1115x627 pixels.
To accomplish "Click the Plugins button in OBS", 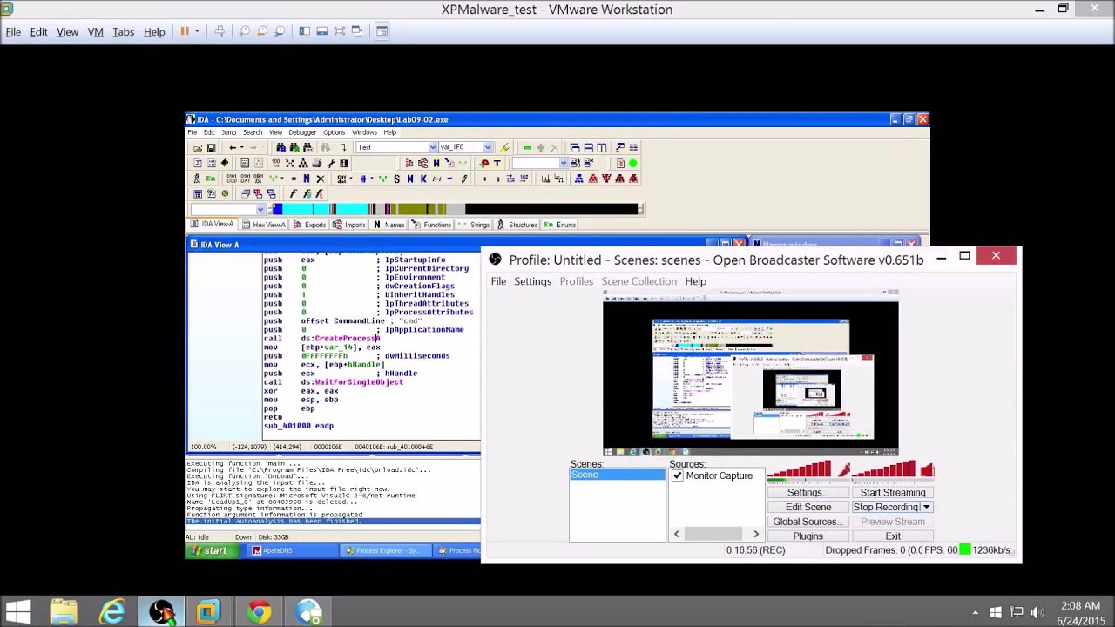I will tap(808, 536).
